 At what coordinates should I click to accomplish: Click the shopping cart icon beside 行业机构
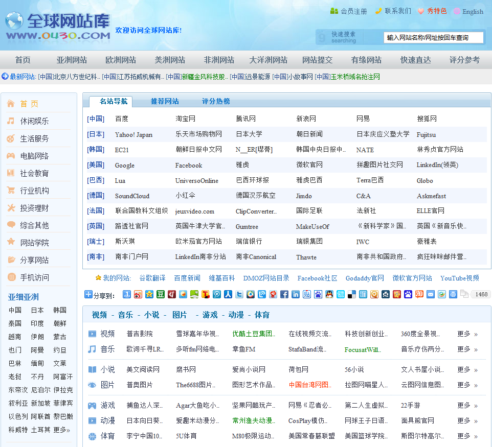click(x=11, y=191)
